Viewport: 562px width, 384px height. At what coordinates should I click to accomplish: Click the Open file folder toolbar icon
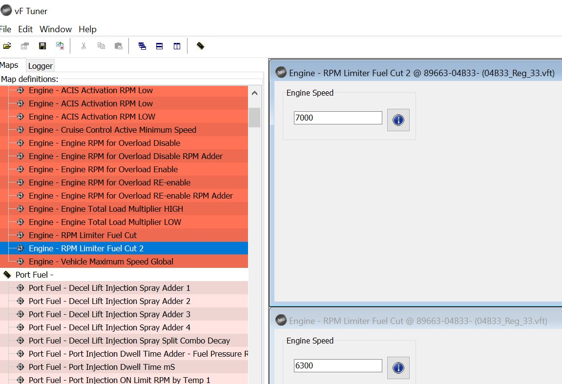pyautogui.click(x=7, y=46)
